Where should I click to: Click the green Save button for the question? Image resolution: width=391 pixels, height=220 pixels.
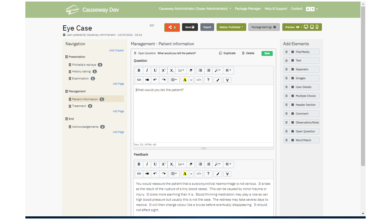pyautogui.click(x=267, y=53)
